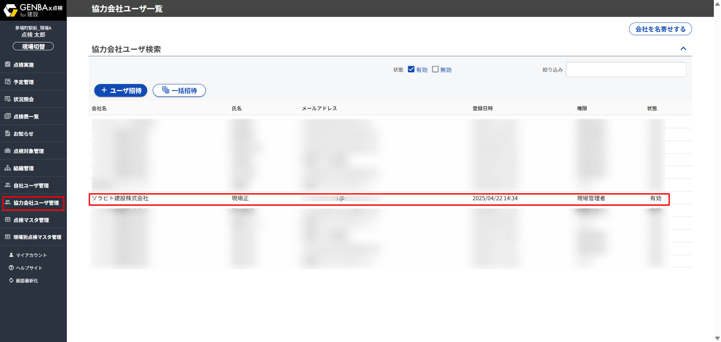Viewport: 721px width, 342px height.
Task: Click the お知らせ document icon
Action: (8, 133)
